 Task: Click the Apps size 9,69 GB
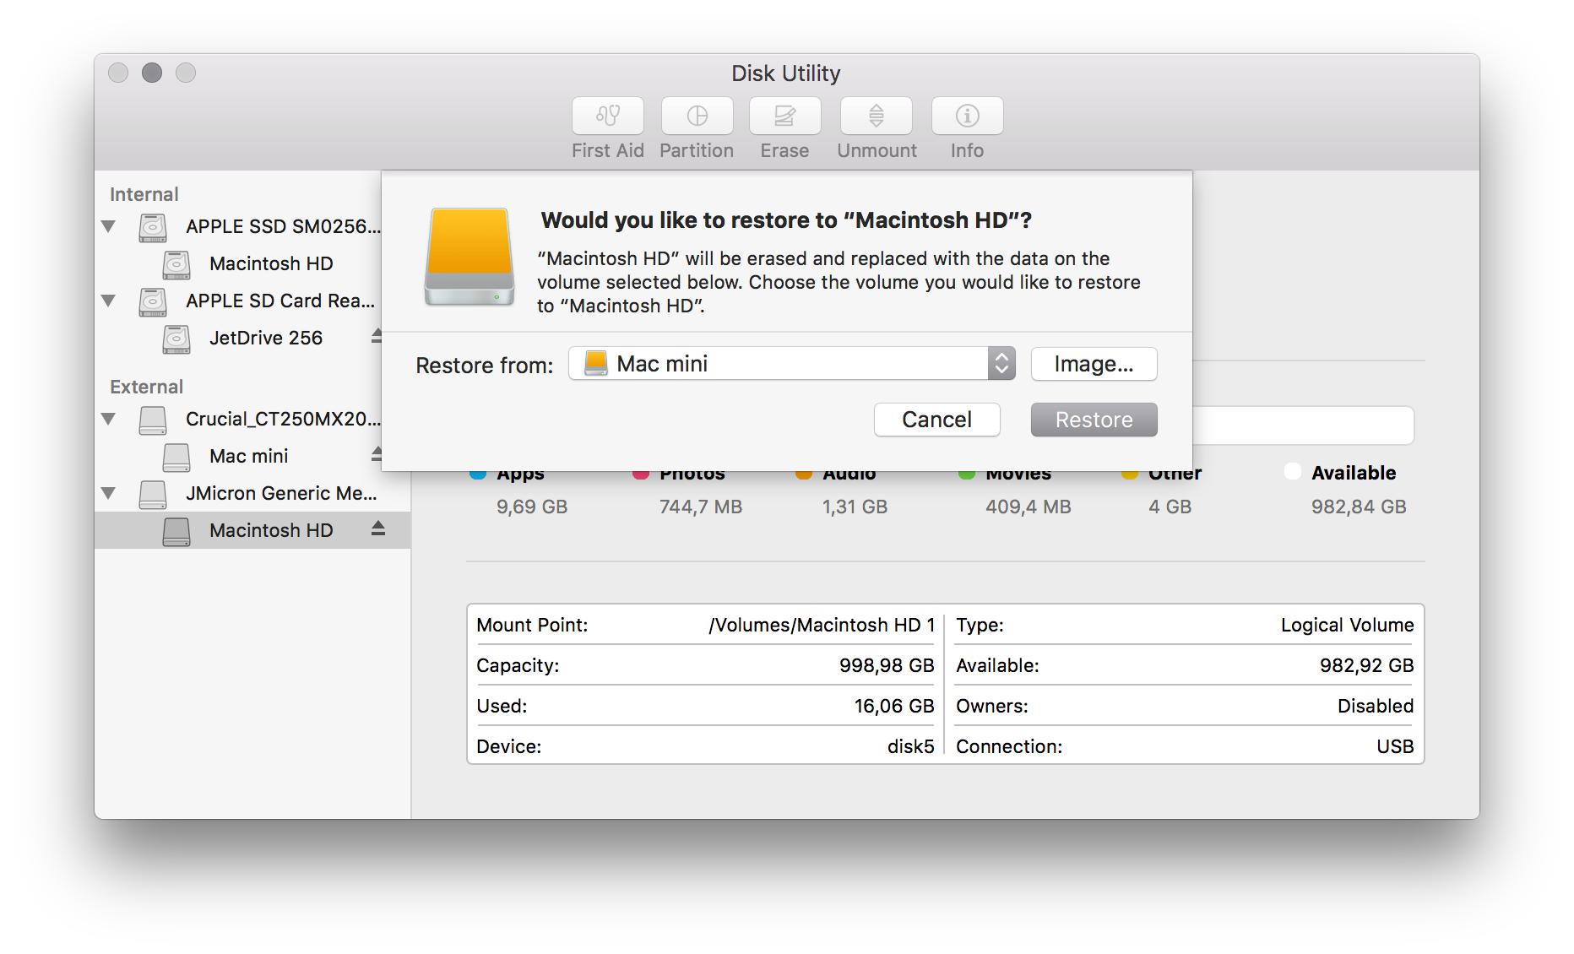[532, 507]
